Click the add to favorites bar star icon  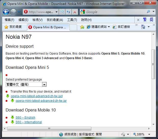(82, 27)
